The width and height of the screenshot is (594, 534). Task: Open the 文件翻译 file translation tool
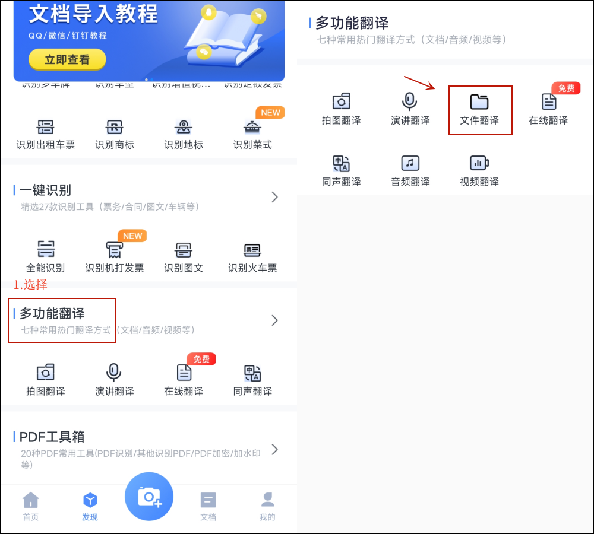tap(479, 110)
